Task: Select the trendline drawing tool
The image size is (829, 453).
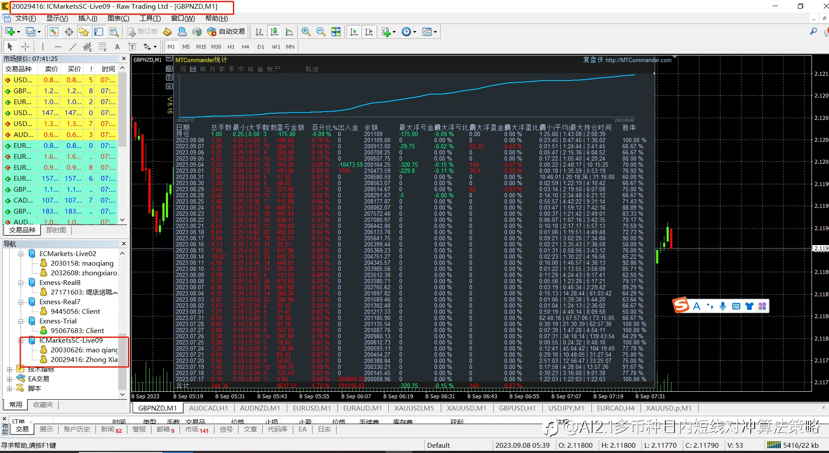Action: (73, 46)
